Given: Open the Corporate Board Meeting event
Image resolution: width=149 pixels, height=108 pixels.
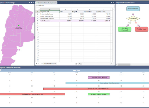Looking at the screenshot, I should (99, 77).
